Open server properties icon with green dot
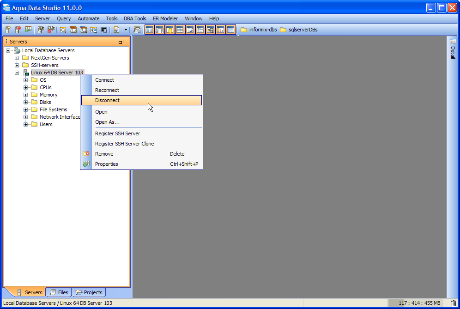Viewport: 460px width, 309px height. [28, 30]
